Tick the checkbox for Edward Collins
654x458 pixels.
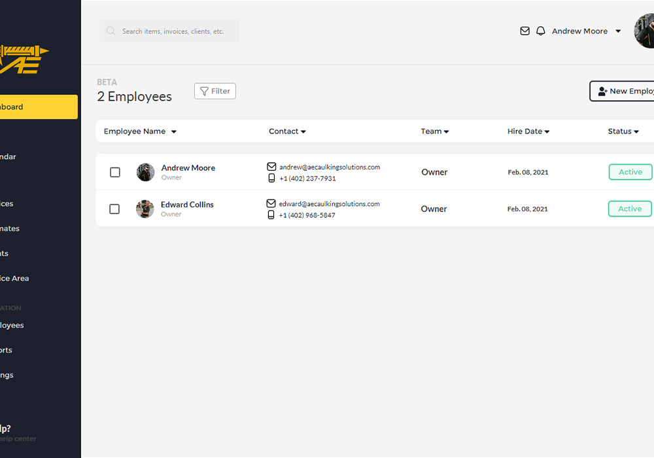coord(114,209)
